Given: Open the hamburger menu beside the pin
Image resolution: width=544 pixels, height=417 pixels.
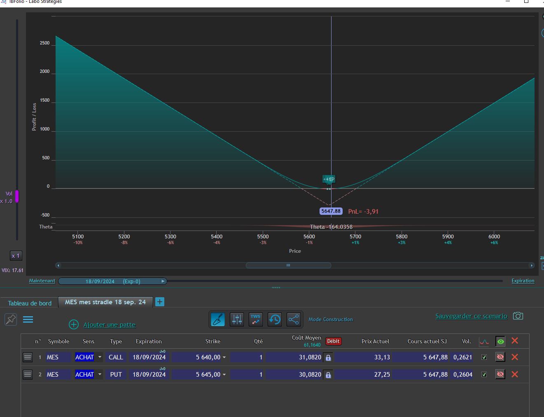Looking at the screenshot, I should pos(28,319).
